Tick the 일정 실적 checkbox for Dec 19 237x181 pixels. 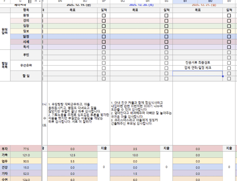(104, 36)
